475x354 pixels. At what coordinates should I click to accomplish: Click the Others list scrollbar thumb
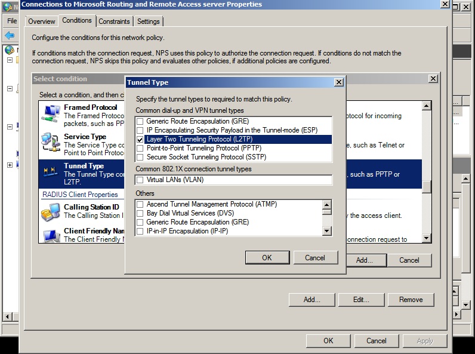click(x=326, y=212)
